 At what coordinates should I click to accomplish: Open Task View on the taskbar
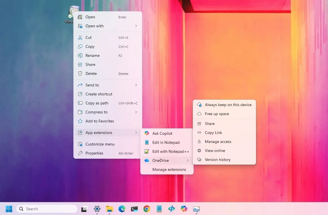pos(84,209)
